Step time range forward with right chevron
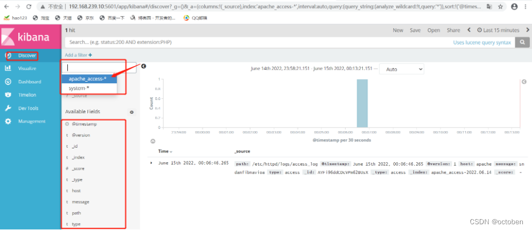Image resolution: width=532 pixels, height=230 pixels. (x=527, y=30)
